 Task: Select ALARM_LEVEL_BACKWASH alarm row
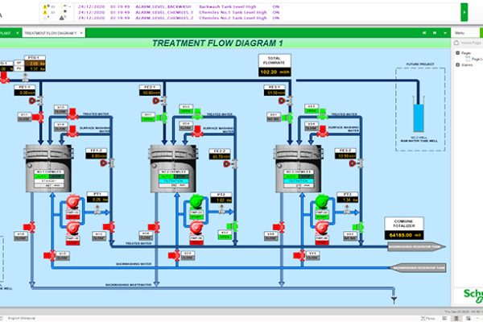(179, 6)
